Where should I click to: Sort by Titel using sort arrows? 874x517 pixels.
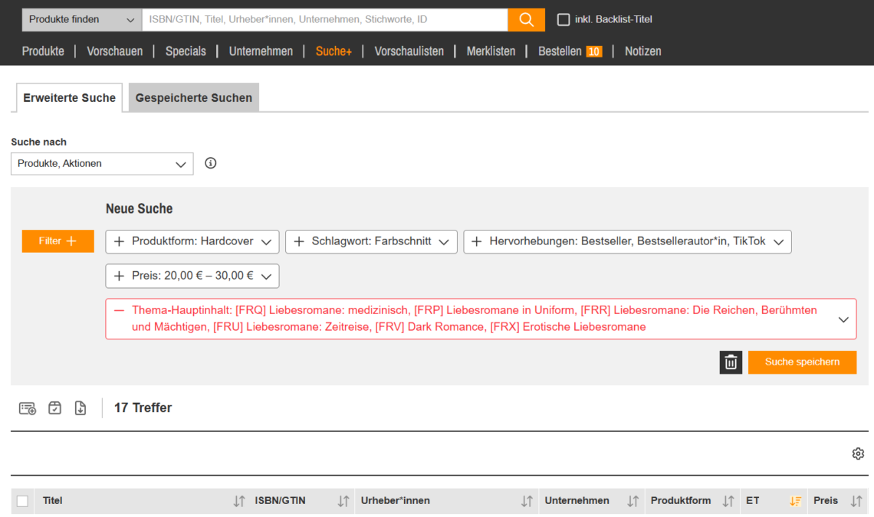pyautogui.click(x=239, y=501)
